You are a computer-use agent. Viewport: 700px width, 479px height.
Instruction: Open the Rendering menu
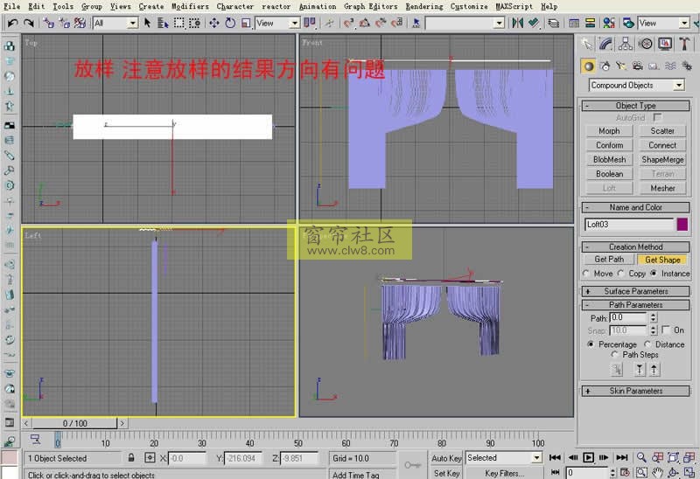(424, 6)
